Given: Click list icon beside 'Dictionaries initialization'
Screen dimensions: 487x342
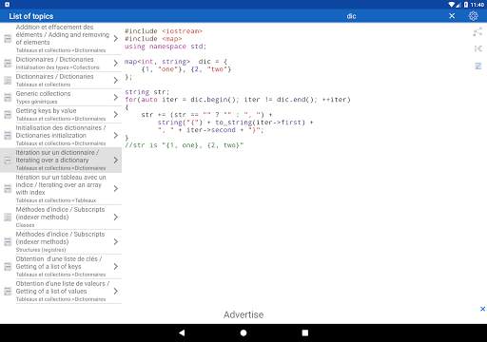Looking at the screenshot, I should (x=8, y=136).
